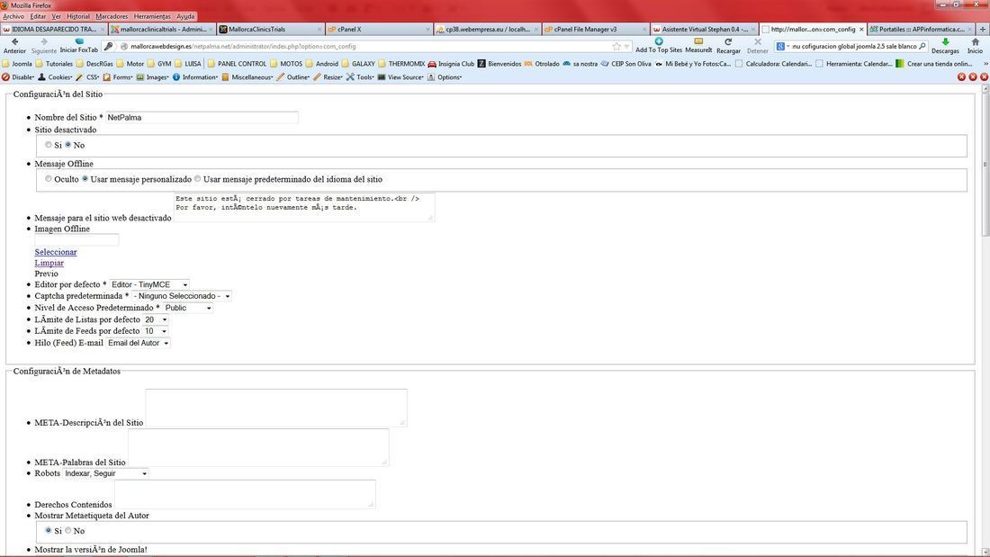
Task: Open the Miscellaneous developer toolbar menu
Action: (247, 77)
